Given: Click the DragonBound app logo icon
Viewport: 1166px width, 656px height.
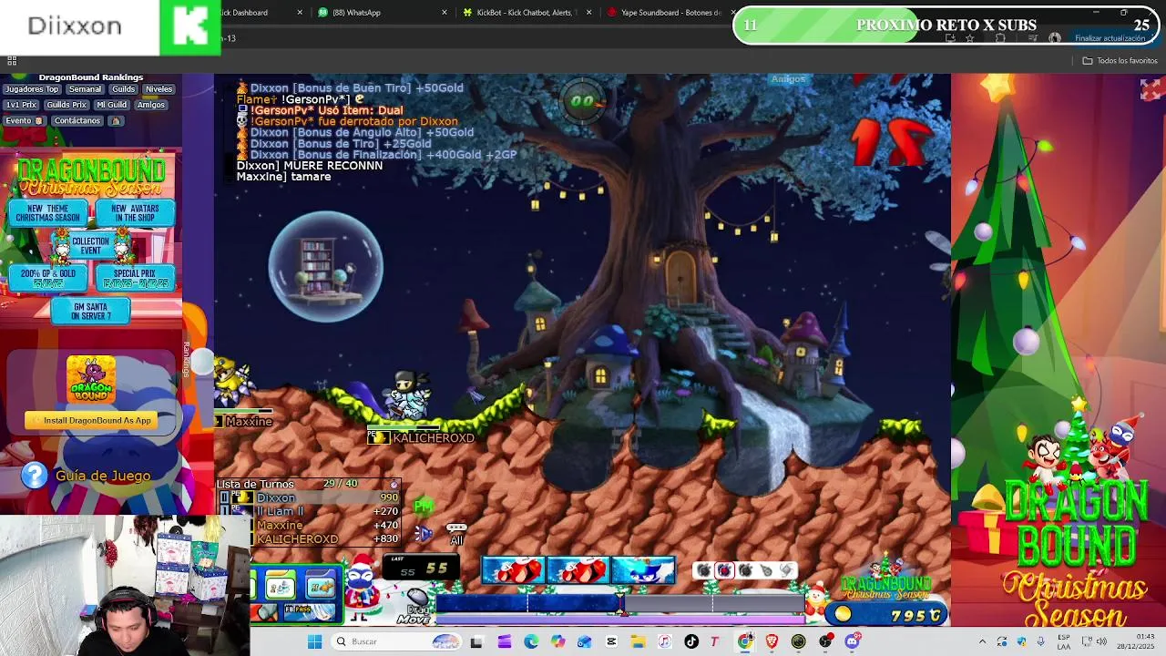Looking at the screenshot, I should [91, 379].
